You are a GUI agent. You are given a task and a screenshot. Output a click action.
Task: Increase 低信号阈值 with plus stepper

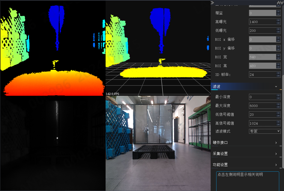click(x=278, y=113)
